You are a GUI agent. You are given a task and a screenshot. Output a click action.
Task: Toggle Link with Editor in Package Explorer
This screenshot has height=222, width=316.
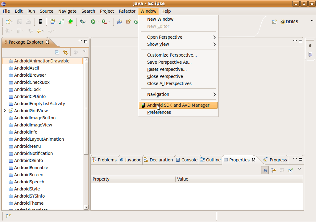click(x=65, y=52)
